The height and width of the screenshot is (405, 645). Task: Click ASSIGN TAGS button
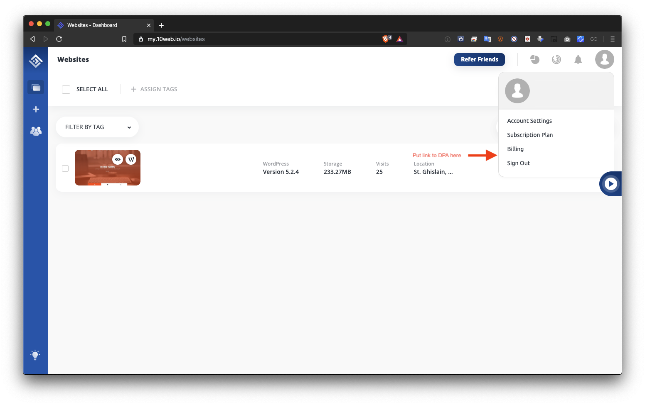tap(154, 89)
